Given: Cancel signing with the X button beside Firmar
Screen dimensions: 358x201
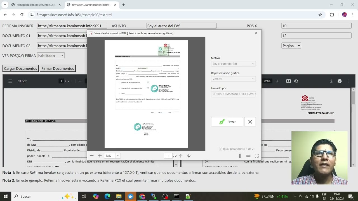Looking at the screenshot, I should tap(250, 122).
